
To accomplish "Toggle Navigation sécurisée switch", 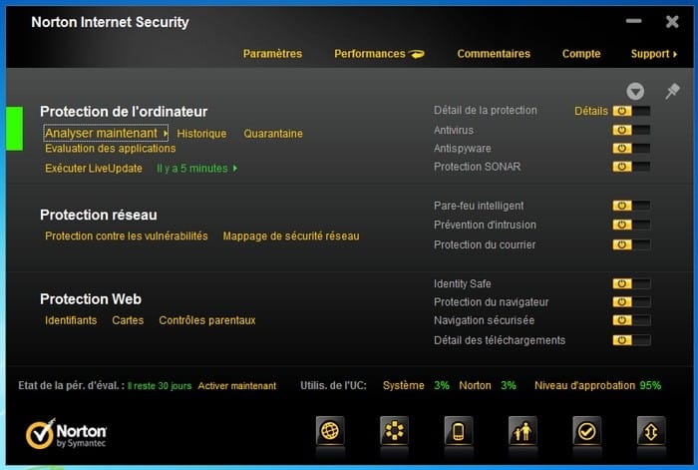I will click(631, 320).
